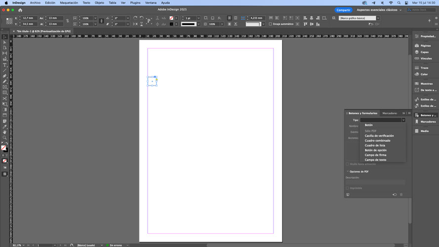Select the Type tool
The width and height of the screenshot is (439, 247).
[5, 65]
